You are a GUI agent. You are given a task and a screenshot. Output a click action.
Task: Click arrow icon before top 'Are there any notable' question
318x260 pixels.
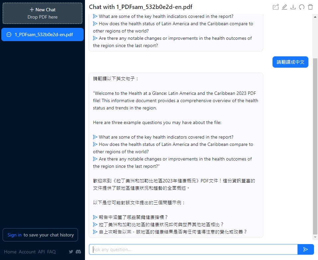coord(95,38)
